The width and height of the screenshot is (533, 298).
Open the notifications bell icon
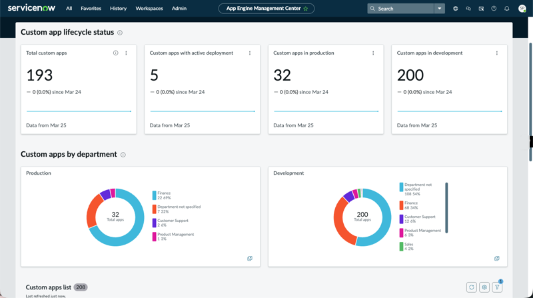point(507,9)
